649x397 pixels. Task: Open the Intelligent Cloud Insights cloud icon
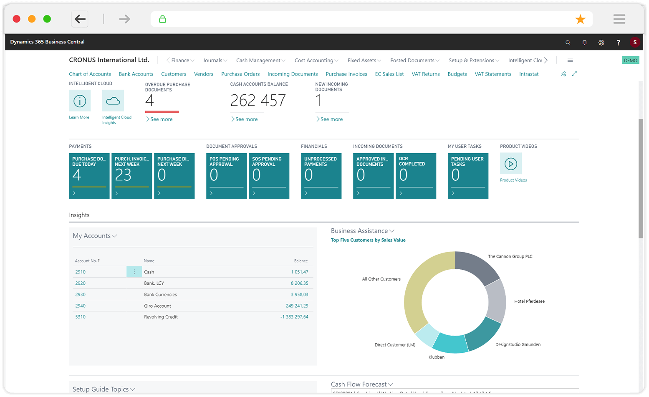pos(113,101)
